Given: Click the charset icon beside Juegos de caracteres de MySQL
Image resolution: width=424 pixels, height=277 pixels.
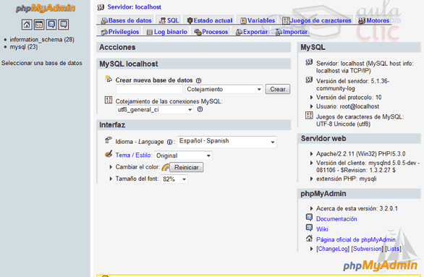Looking at the screenshot, I should click(309, 116).
